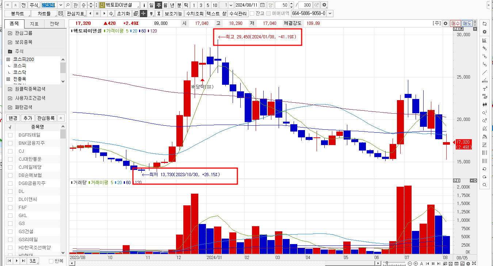
Task: Click the 매도 sell button
Action: tap(467, 23)
